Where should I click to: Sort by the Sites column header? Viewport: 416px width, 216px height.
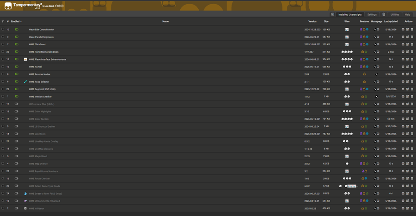[x=347, y=21]
